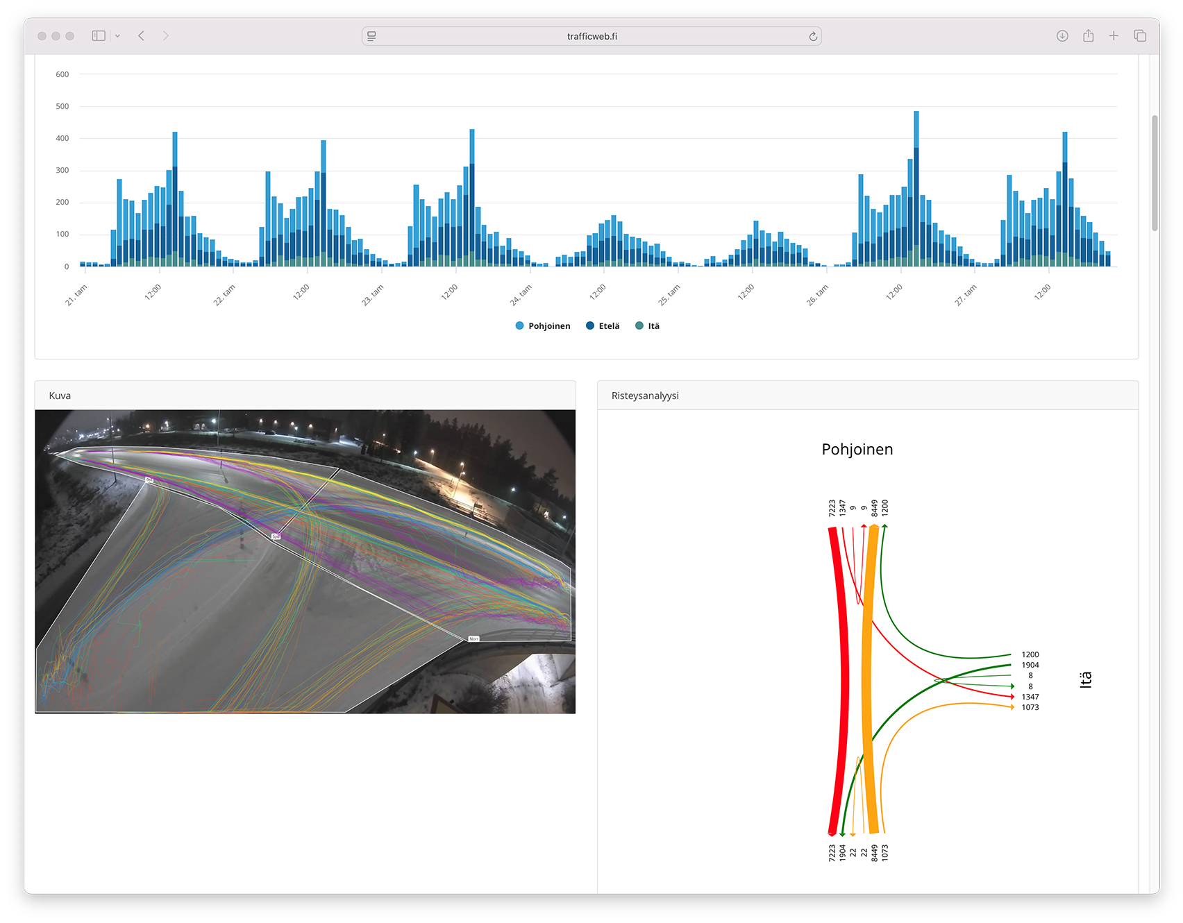Viewport: 1183px width, 923px height.
Task: Open the sidebar options dropdown chevron
Action: click(117, 36)
